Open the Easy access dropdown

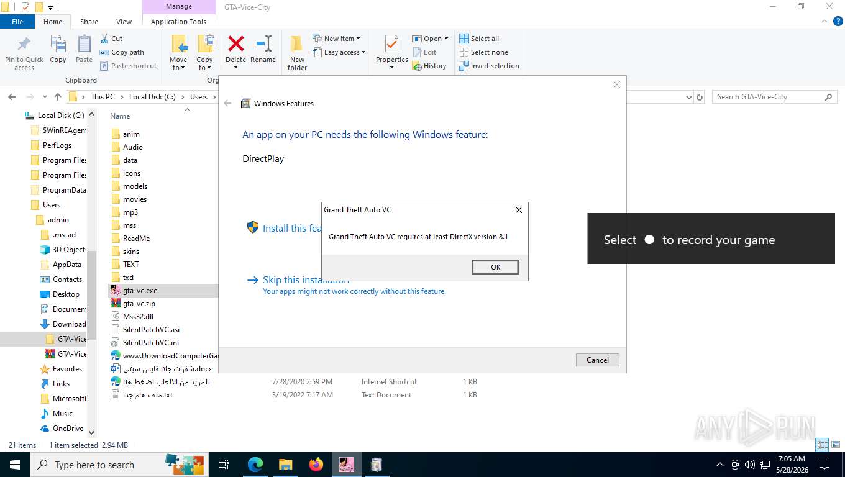339,52
